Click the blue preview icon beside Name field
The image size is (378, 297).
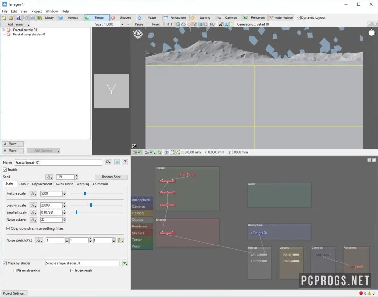[117, 162]
